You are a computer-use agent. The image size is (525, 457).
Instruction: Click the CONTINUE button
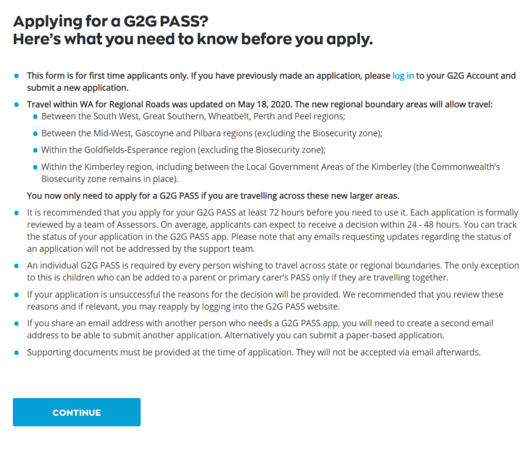[x=76, y=412]
